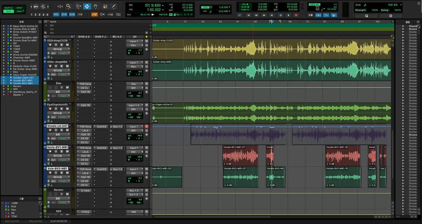Open the MIDI EDITOR tab
Viewport: 422px width, 224px height.
[x=12, y=221]
